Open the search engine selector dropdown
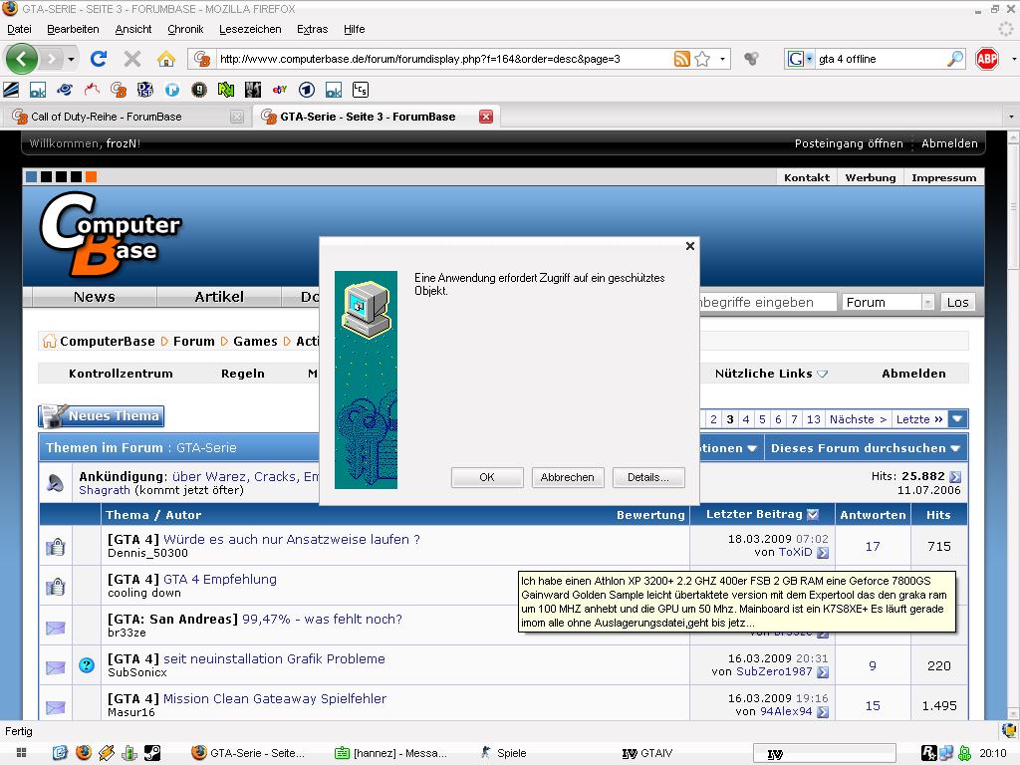This screenshot has width=1020, height=765. tap(809, 59)
